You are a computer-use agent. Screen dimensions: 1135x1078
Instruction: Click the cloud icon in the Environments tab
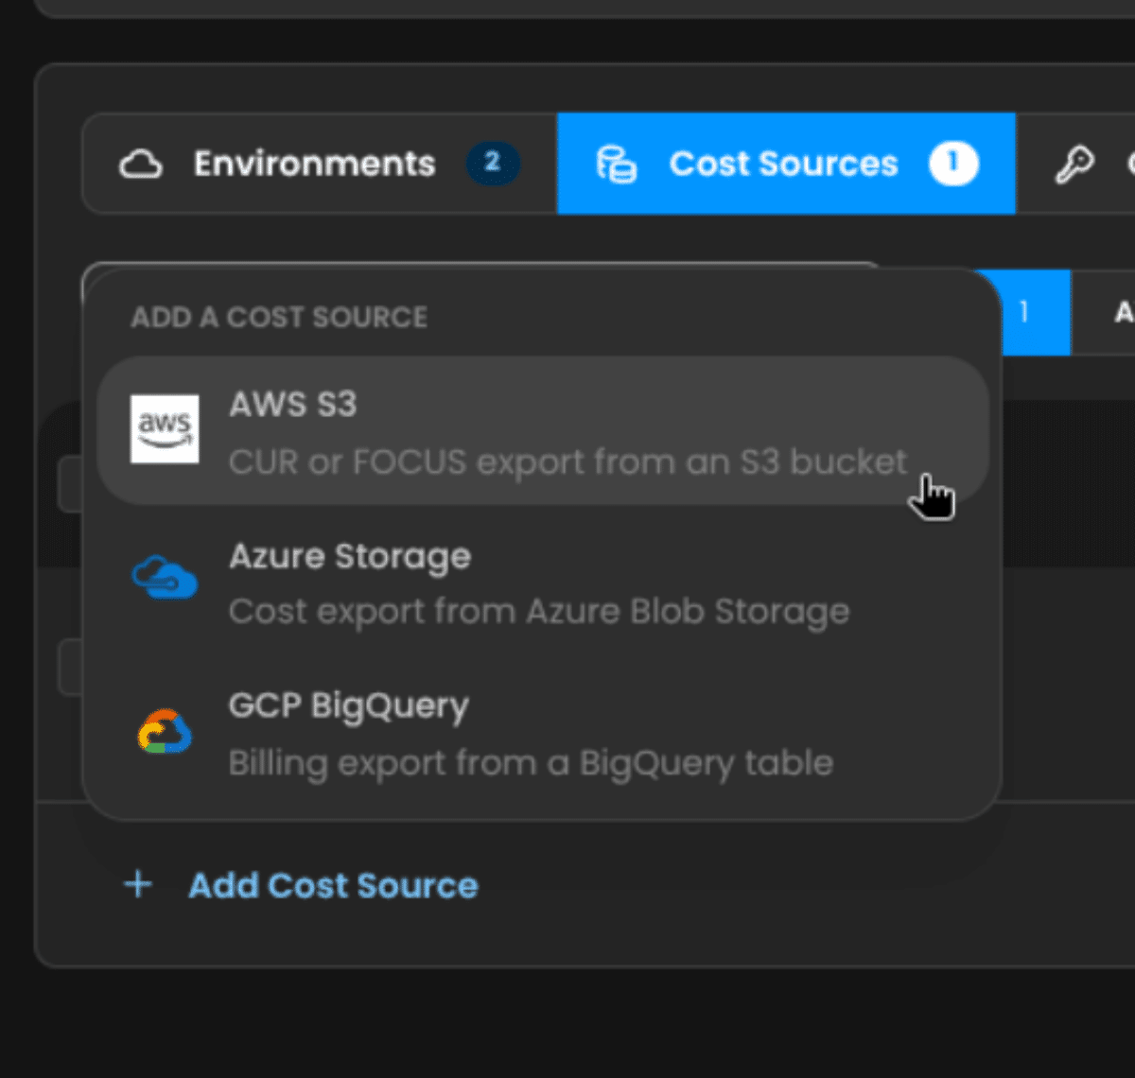(x=140, y=165)
